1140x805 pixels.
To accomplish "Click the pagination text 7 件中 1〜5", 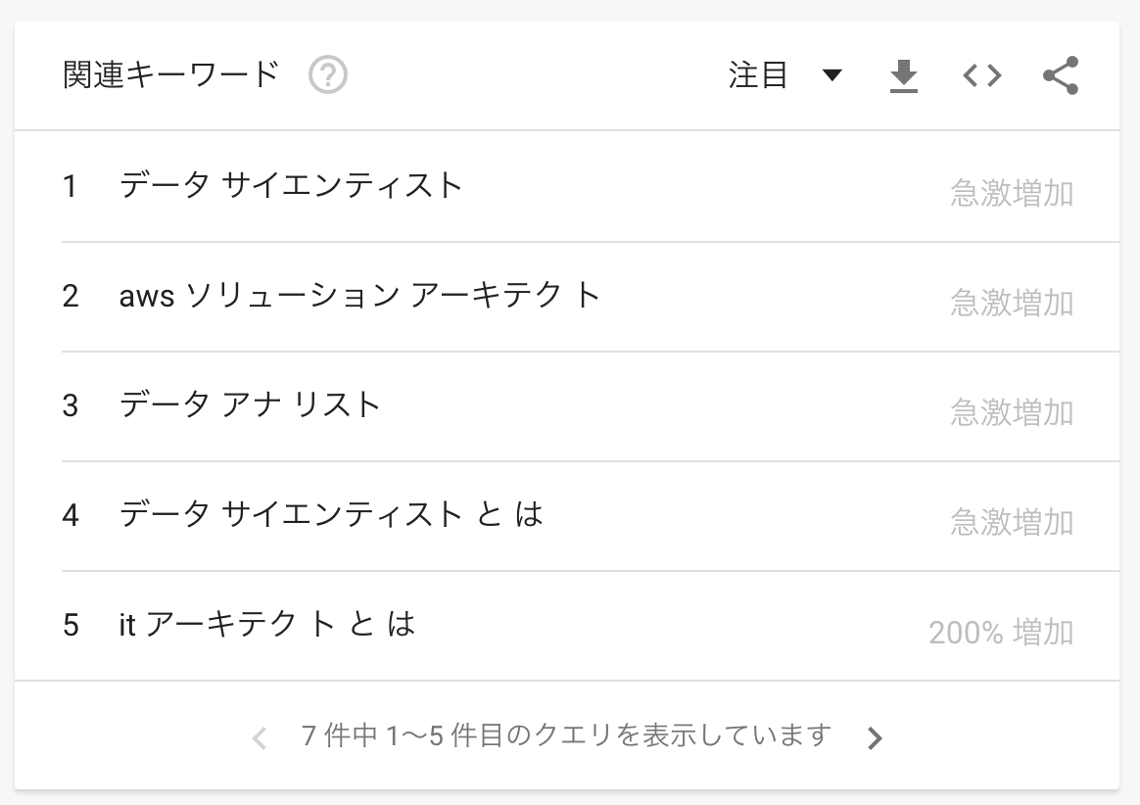I will pos(566,735).
